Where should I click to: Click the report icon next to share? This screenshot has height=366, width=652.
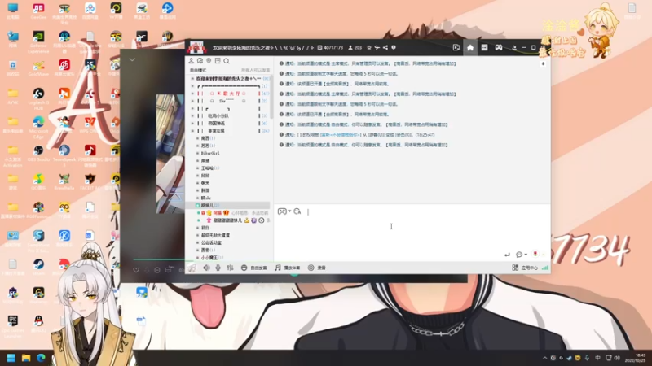pyautogui.click(x=394, y=48)
